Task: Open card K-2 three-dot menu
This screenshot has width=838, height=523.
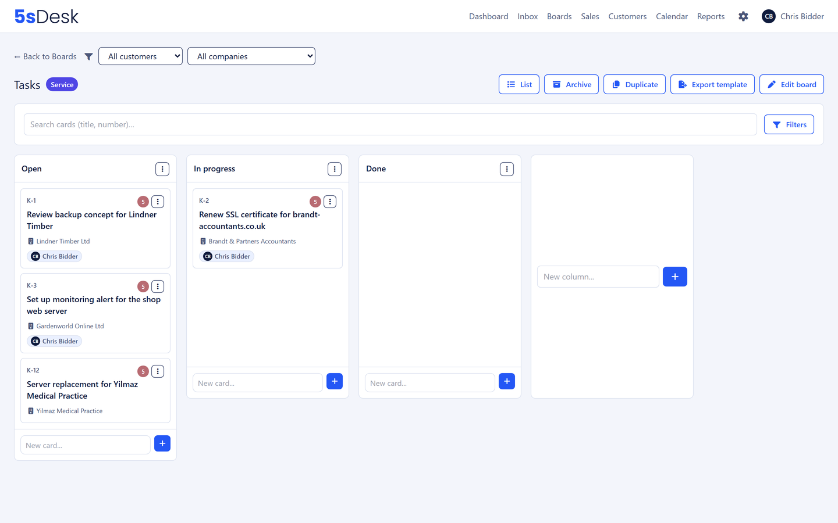Action: [x=330, y=202]
